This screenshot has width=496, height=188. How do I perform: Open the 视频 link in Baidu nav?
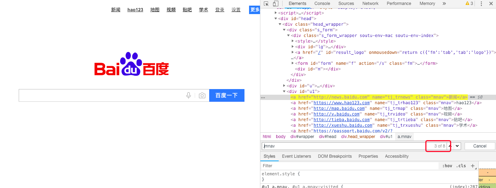click(x=171, y=10)
